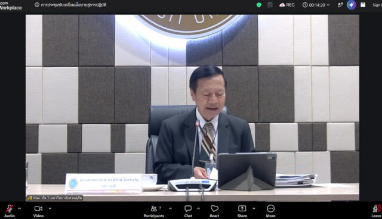
Task: Click the cloud REC recording indicator
Action: [287, 5]
